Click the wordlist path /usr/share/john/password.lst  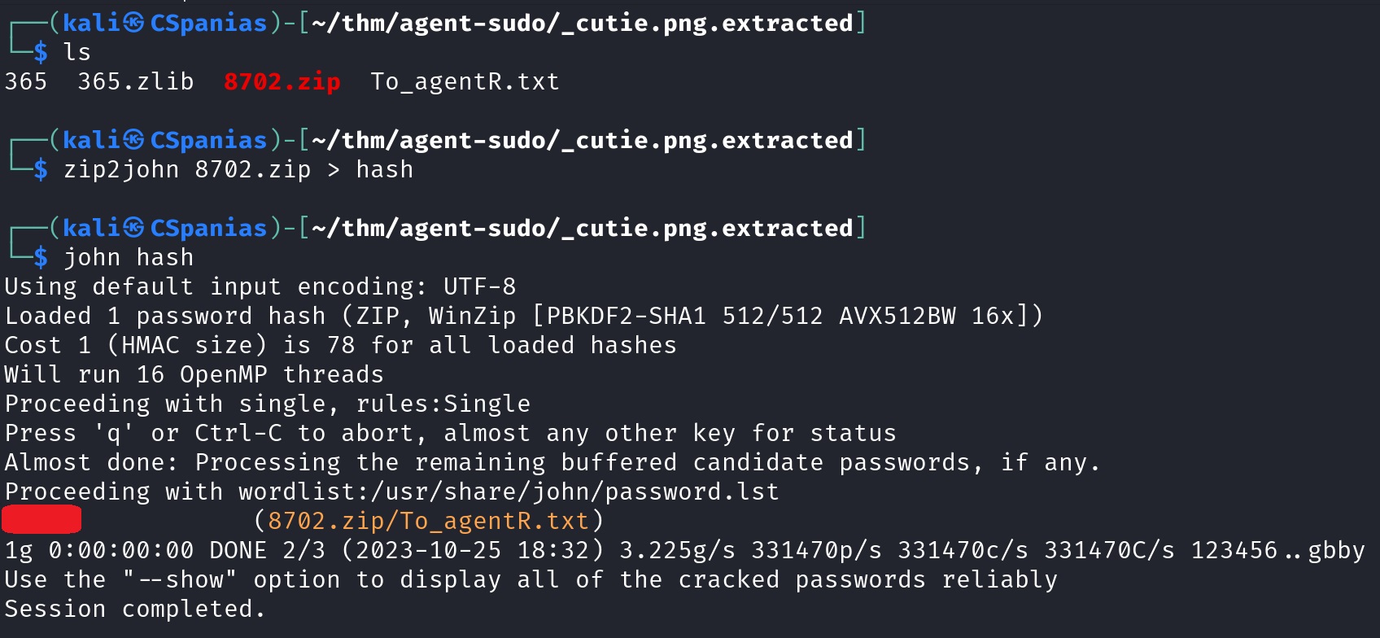(574, 492)
